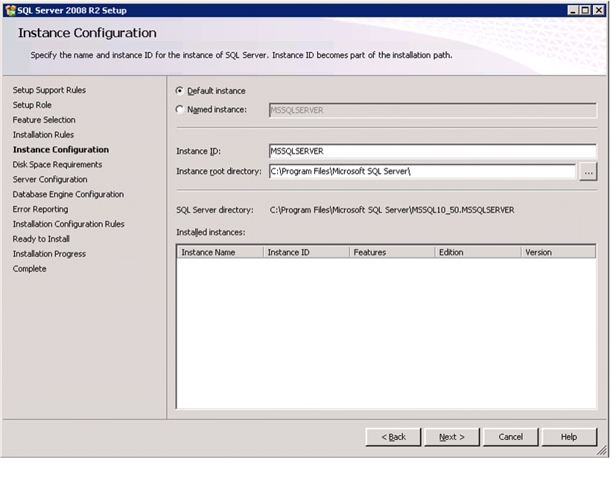
Task: Click the SQL Server setup title bar icon
Action: click(10, 10)
